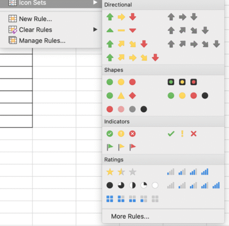229x226 pixels.
Task: Apply the circled check, exclamation, cross set
Action: 121,134
